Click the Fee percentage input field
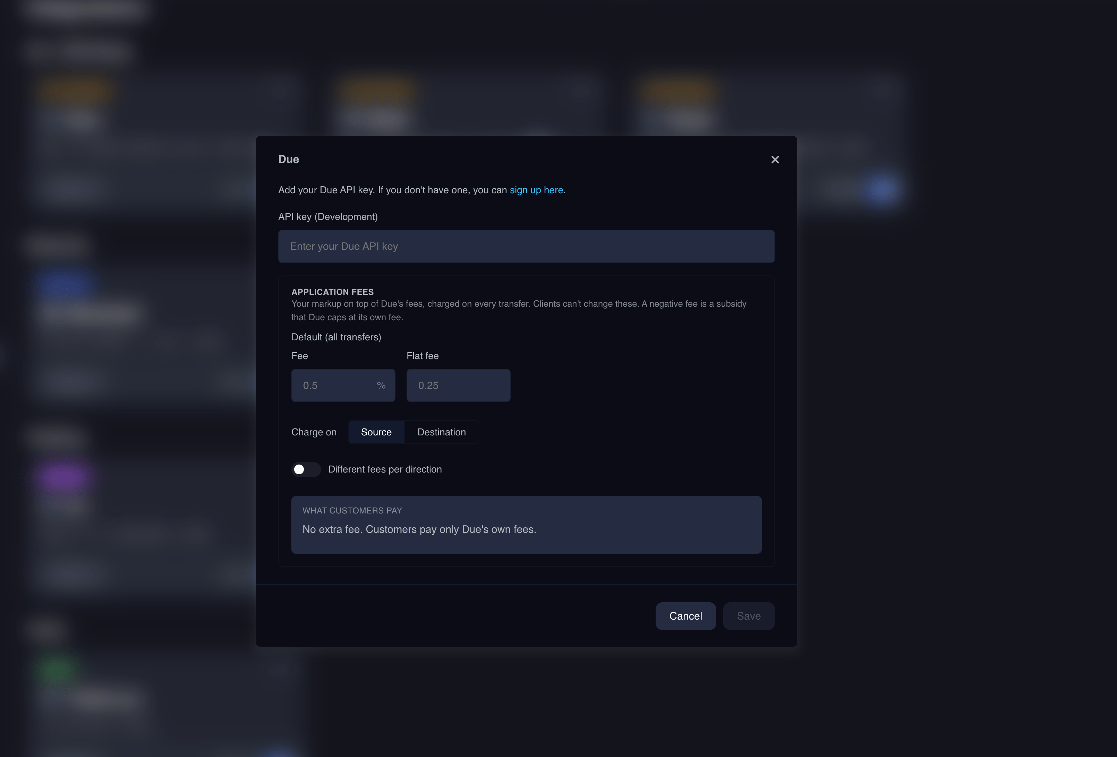Image resolution: width=1117 pixels, height=757 pixels. [343, 385]
